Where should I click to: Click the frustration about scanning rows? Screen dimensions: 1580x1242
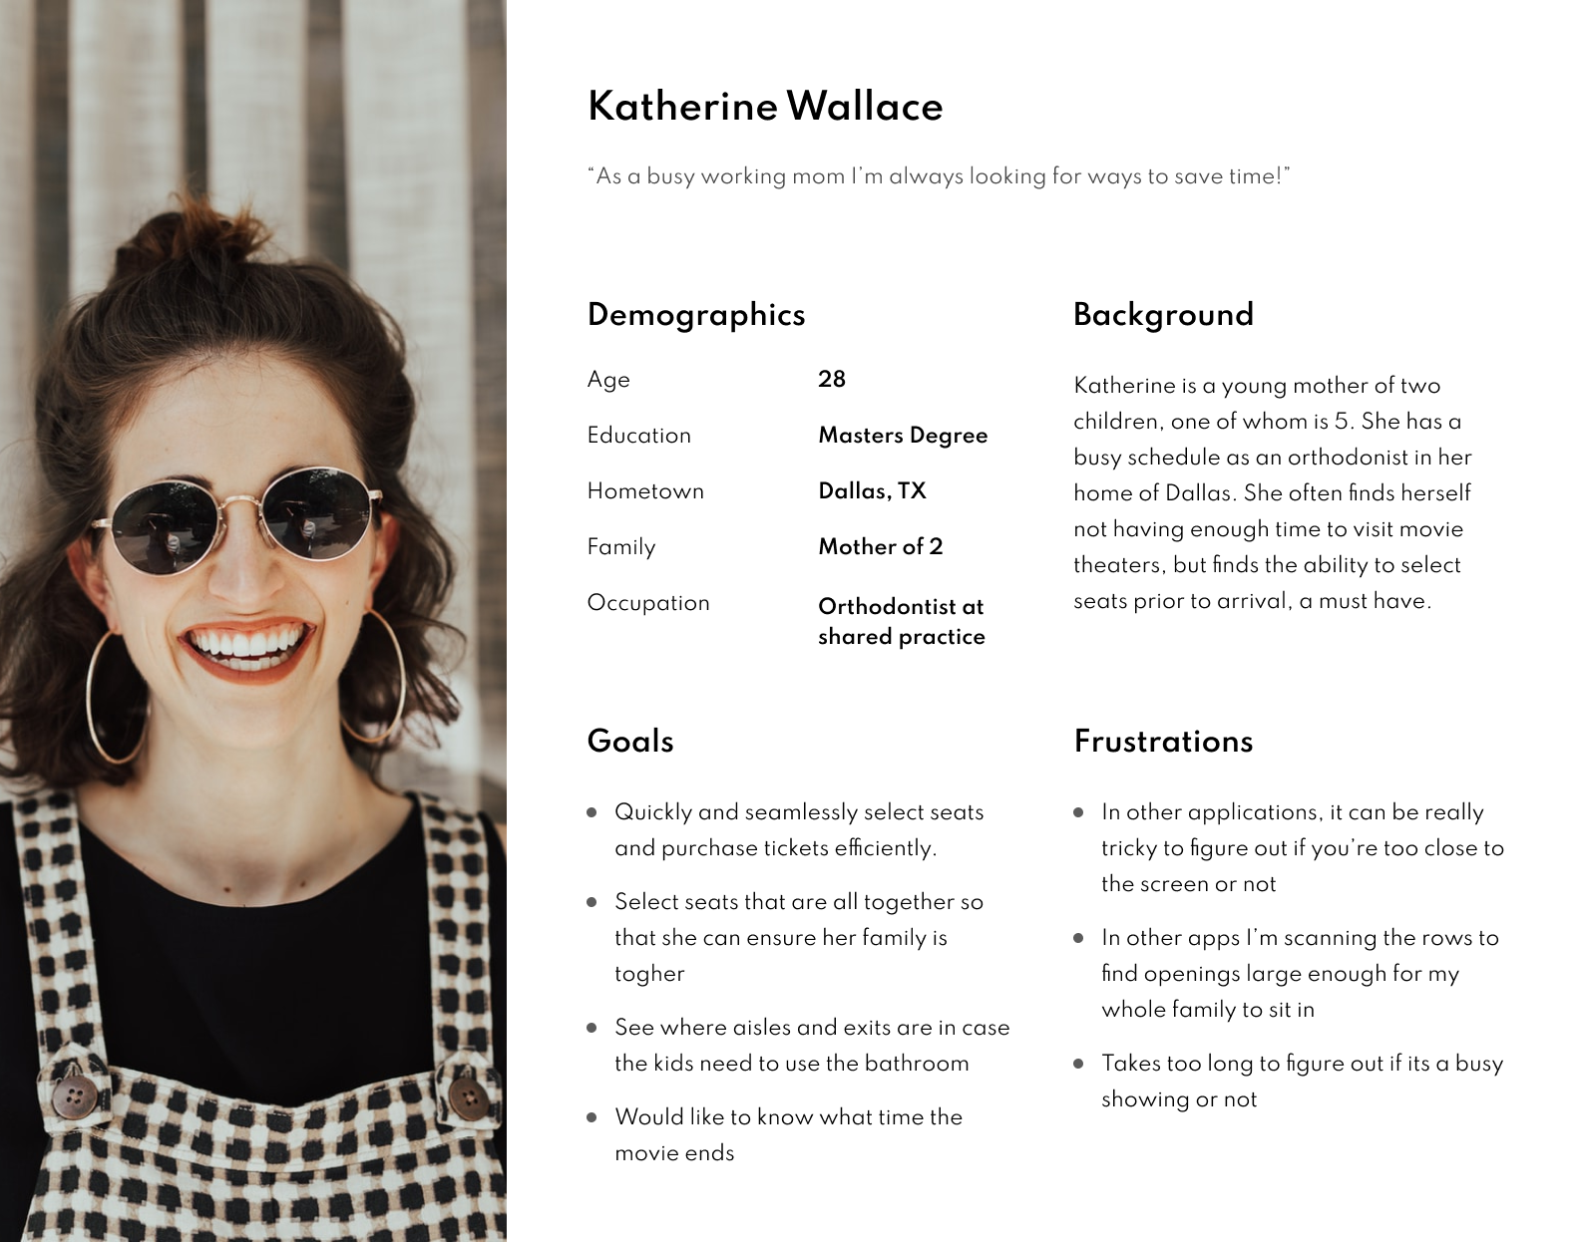coord(1299,974)
